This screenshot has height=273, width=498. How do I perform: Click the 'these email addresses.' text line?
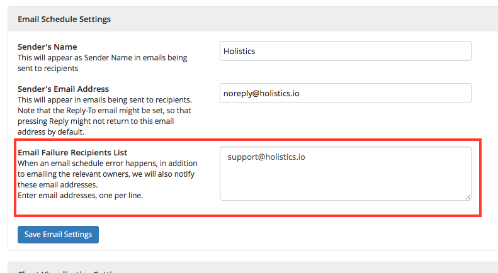coord(58,184)
